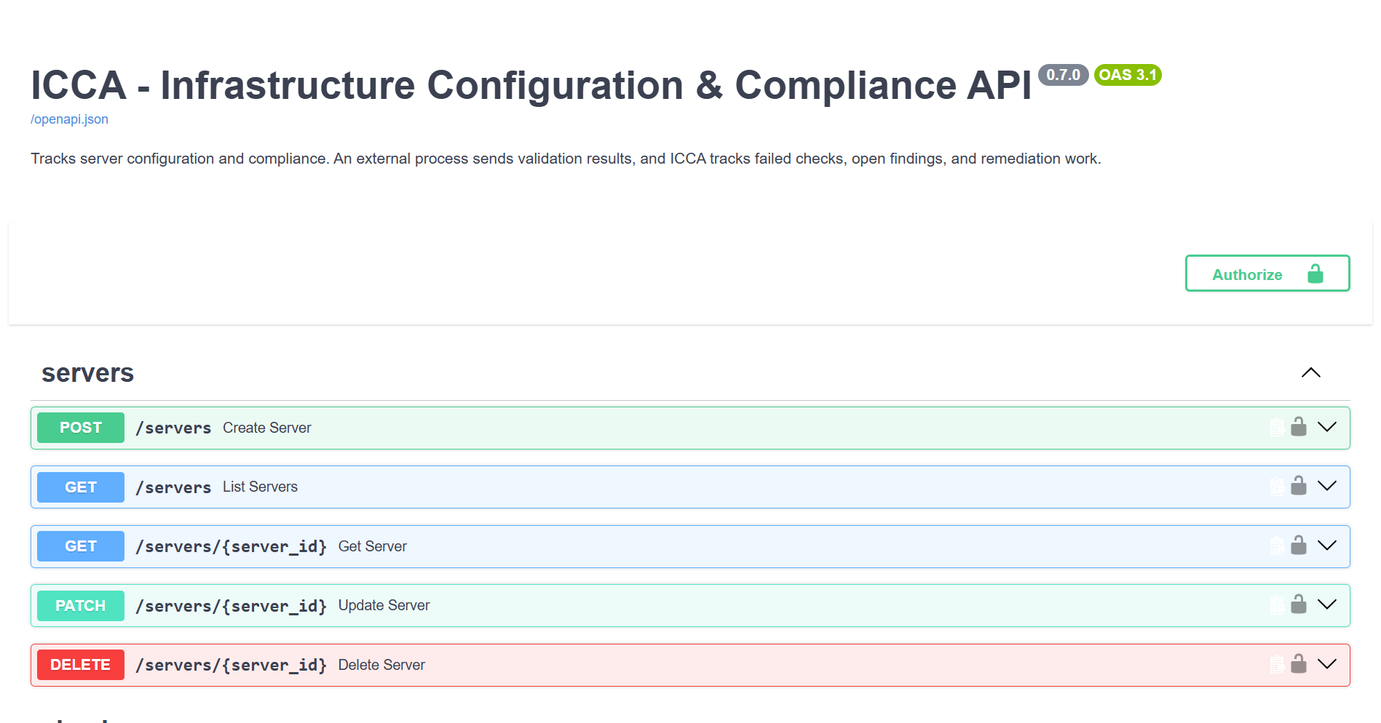Image resolution: width=1381 pixels, height=723 pixels.
Task: Click the 'List Servers' summary text
Action: tap(261, 487)
